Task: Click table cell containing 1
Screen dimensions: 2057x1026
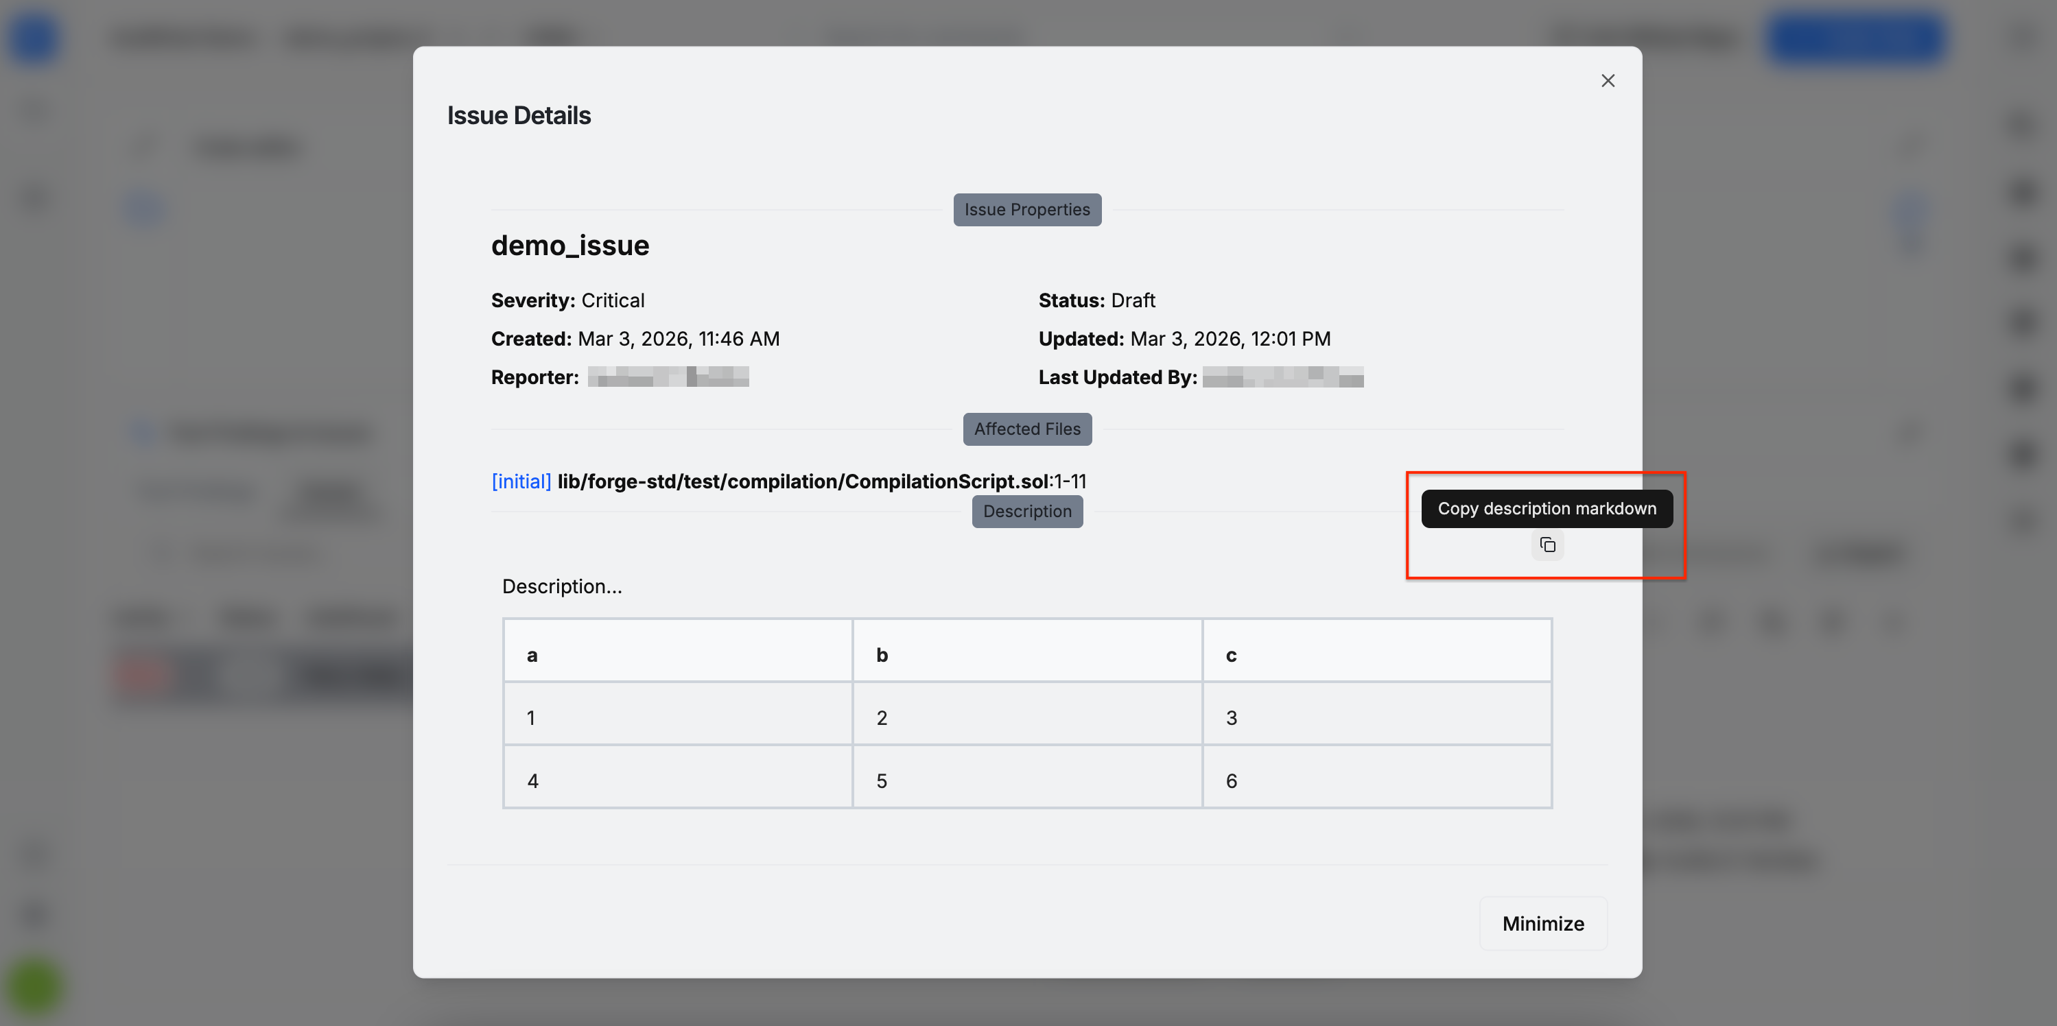Action: pos(677,718)
